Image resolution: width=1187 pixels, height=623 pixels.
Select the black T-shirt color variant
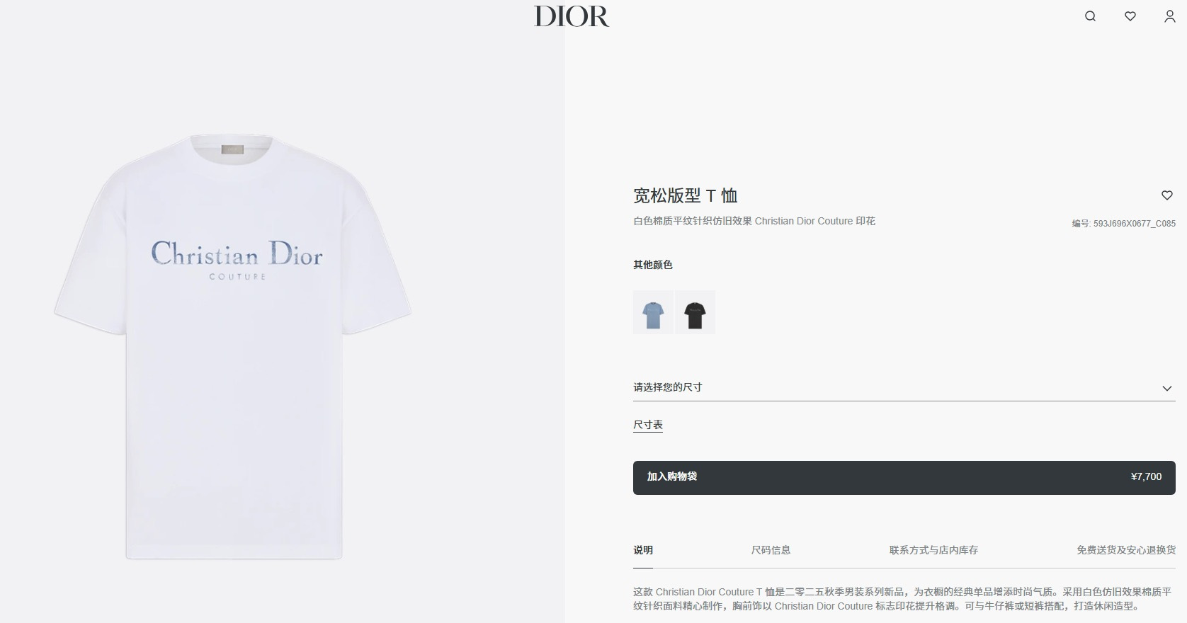[x=695, y=312]
